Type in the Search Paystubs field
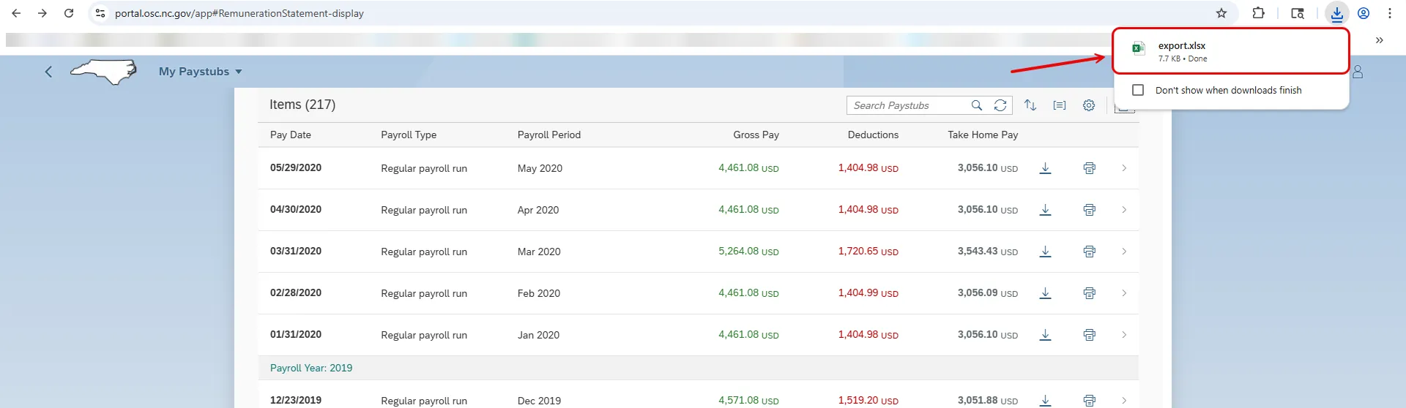The width and height of the screenshot is (1406, 408). pos(908,105)
